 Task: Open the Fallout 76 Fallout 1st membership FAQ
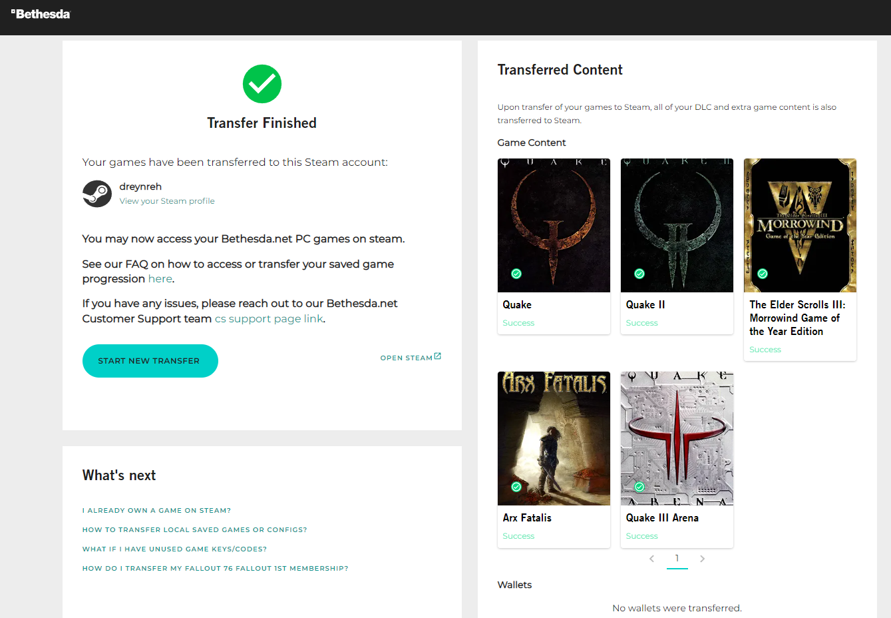click(215, 569)
